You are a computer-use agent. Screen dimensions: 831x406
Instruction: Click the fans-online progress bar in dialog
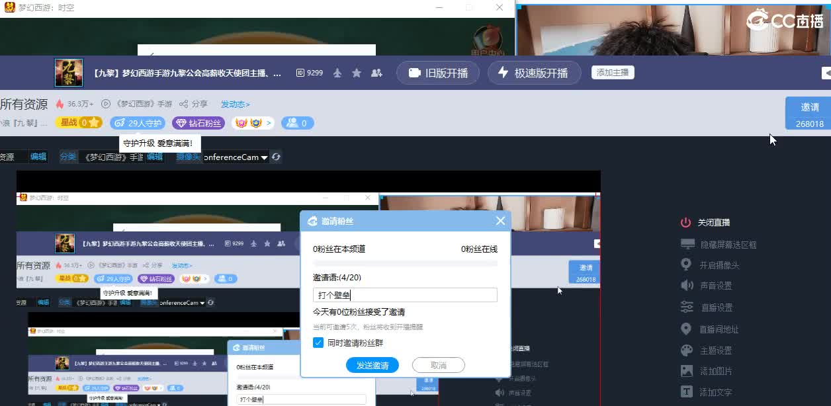point(405,263)
